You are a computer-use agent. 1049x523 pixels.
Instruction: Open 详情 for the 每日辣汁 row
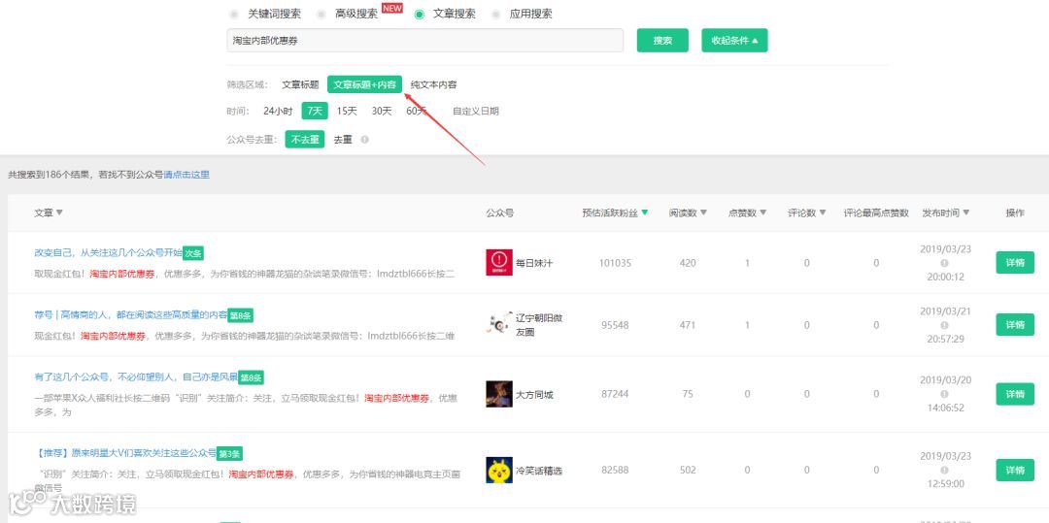point(1015,263)
